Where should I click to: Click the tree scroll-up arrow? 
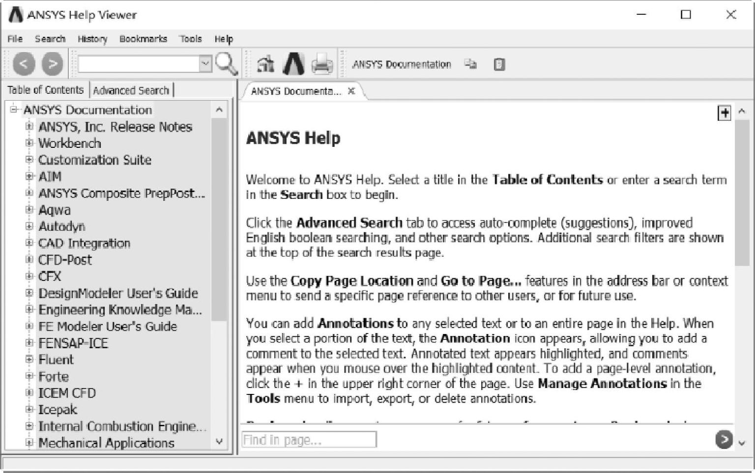click(x=219, y=110)
